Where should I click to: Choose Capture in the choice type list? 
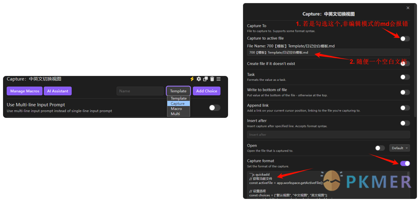(x=179, y=104)
